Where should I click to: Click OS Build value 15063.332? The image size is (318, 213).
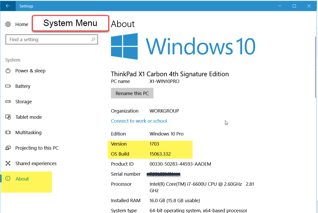[160, 154]
